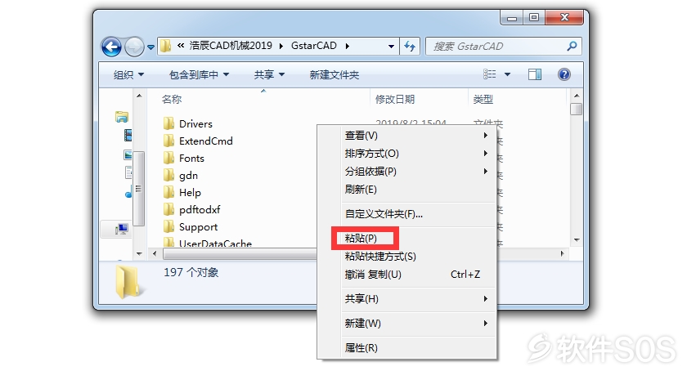Click the Music library icon in navigation pane
This screenshot has height=371, width=687.
click(x=129, y=192)
